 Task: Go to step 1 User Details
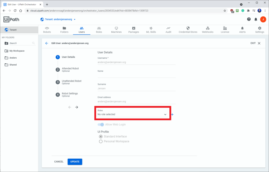click(65, 57)
